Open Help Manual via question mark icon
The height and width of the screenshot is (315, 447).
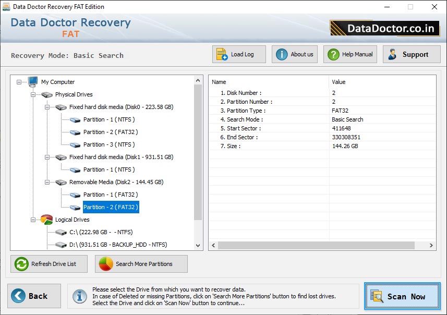point(333,54)
